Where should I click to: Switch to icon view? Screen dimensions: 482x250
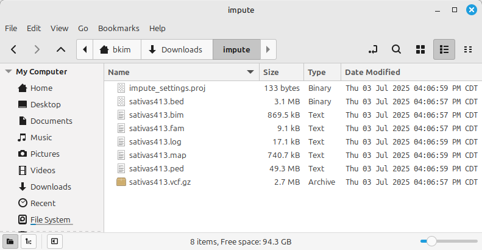[x=420, y=49]
